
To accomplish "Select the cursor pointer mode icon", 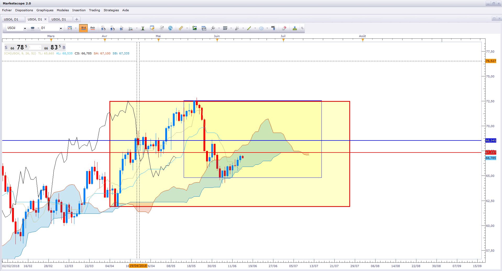I will pyautogui.click(x=122, y=28).
